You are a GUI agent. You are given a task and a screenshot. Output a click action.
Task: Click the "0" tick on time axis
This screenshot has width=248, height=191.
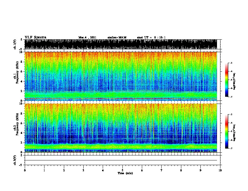pos(25,170)
